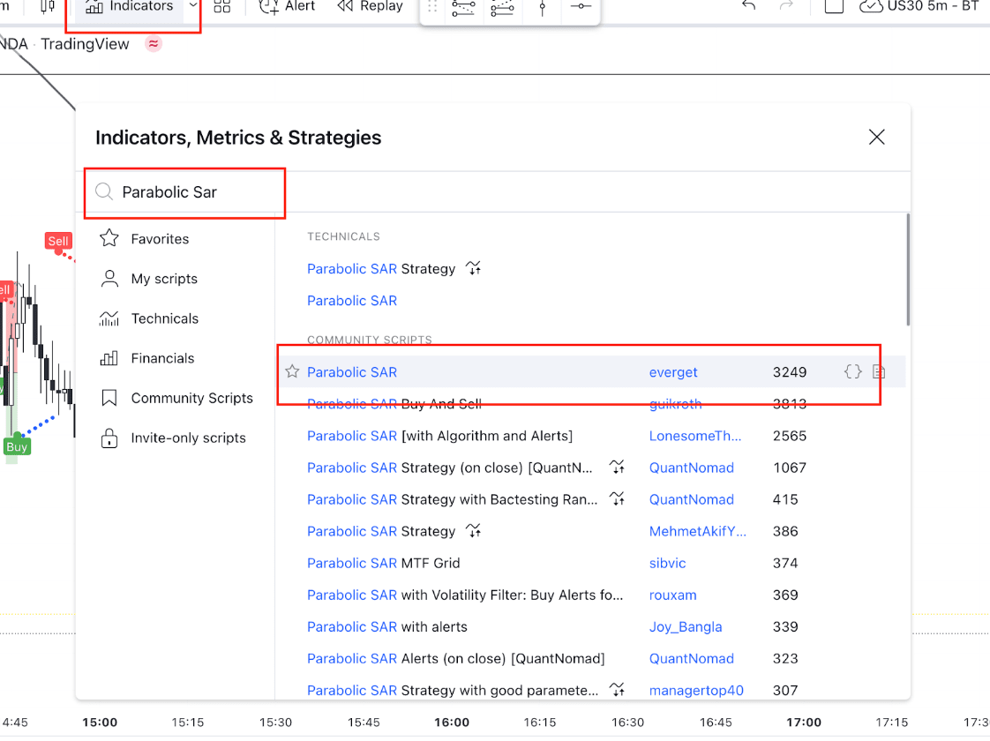The width and height of the screenshot is (990, 741).
Task: Select first line-style tool in floating toolbar
Action: tap(463, 8)
